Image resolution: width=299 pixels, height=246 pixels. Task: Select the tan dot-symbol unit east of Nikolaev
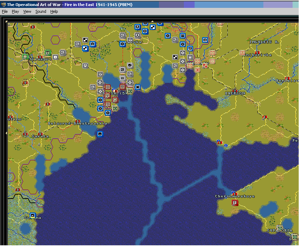click(212, 61)
